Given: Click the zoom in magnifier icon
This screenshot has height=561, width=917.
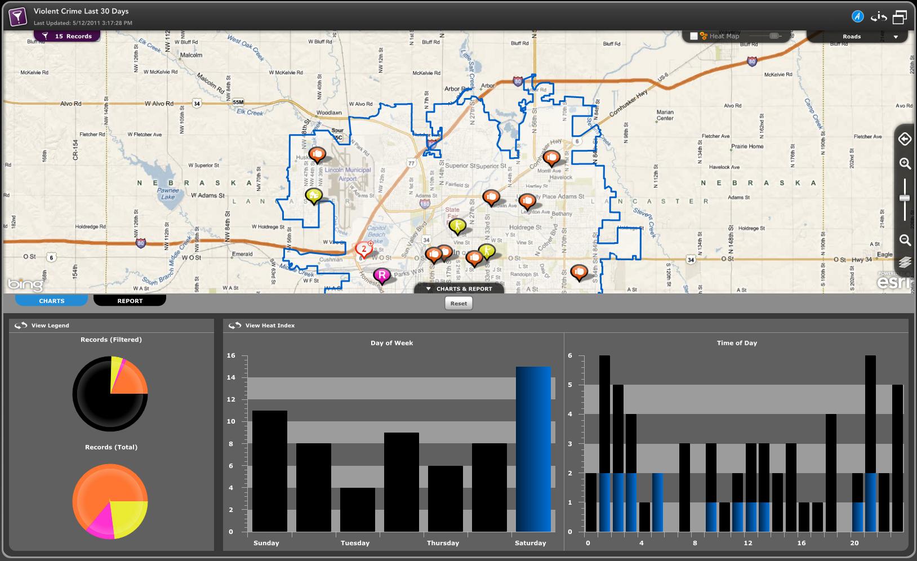Looking at the screenshot, I should coord(905,164).
